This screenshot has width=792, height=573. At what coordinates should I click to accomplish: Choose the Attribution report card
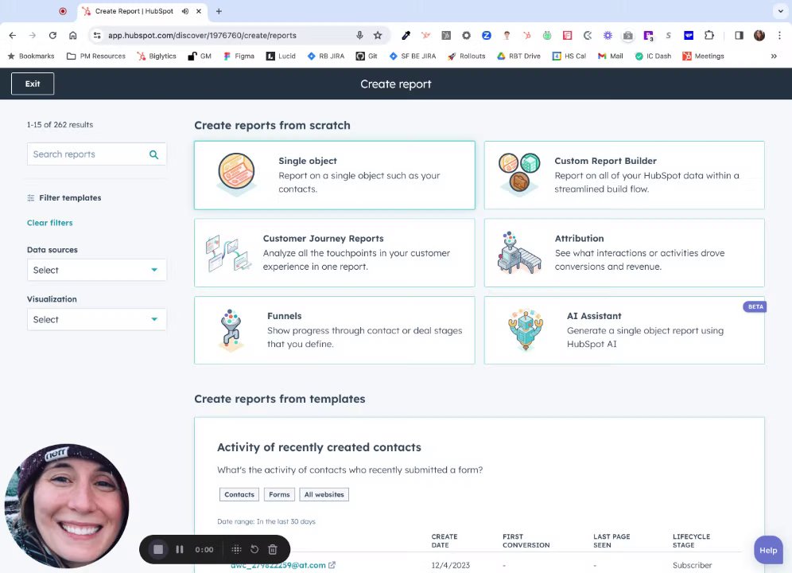click(x=624, y=253)
